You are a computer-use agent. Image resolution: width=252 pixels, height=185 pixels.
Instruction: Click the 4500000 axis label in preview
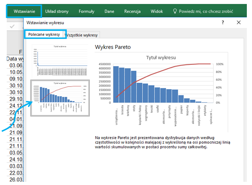105,64
